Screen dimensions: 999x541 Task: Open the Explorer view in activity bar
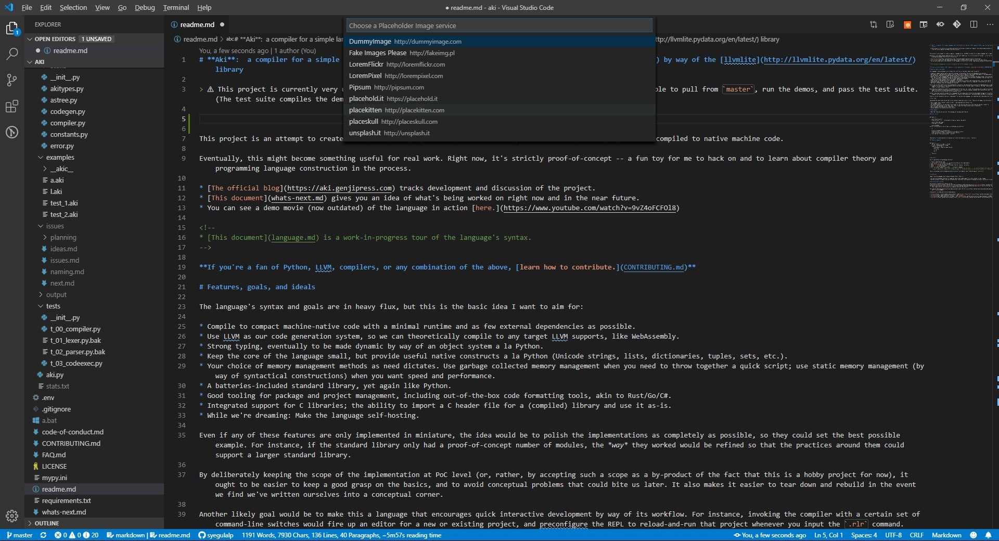12,29
